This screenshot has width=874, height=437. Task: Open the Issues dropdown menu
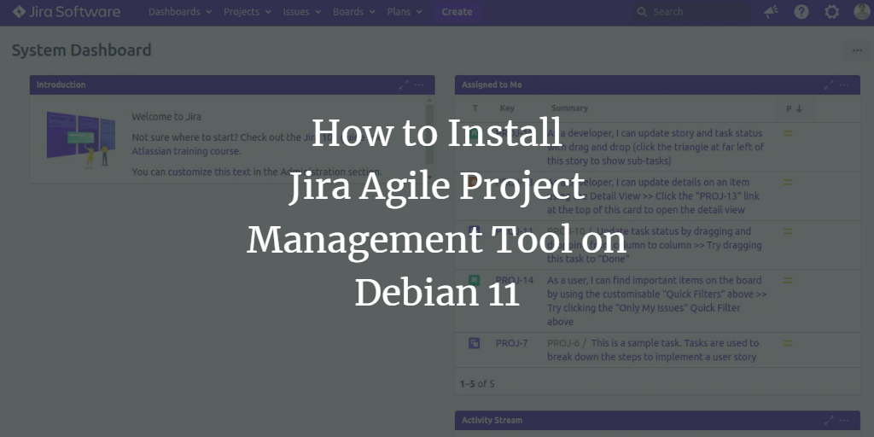tap(301, 12)
